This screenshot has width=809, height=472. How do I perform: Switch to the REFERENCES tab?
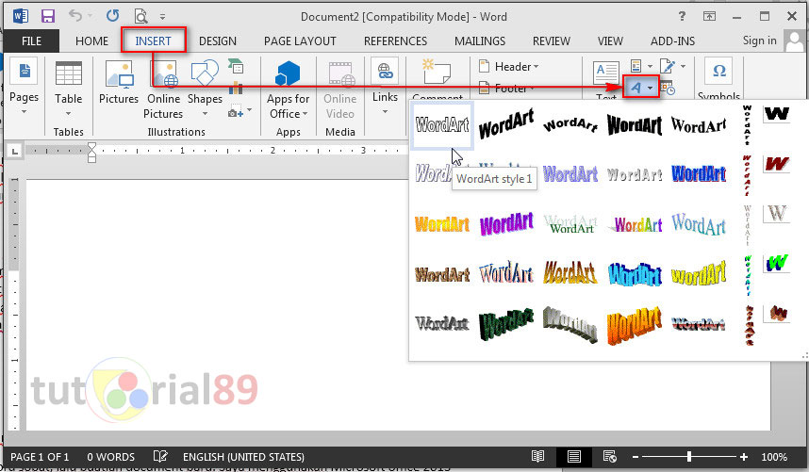pyautogui.click(x=395, y=41)
